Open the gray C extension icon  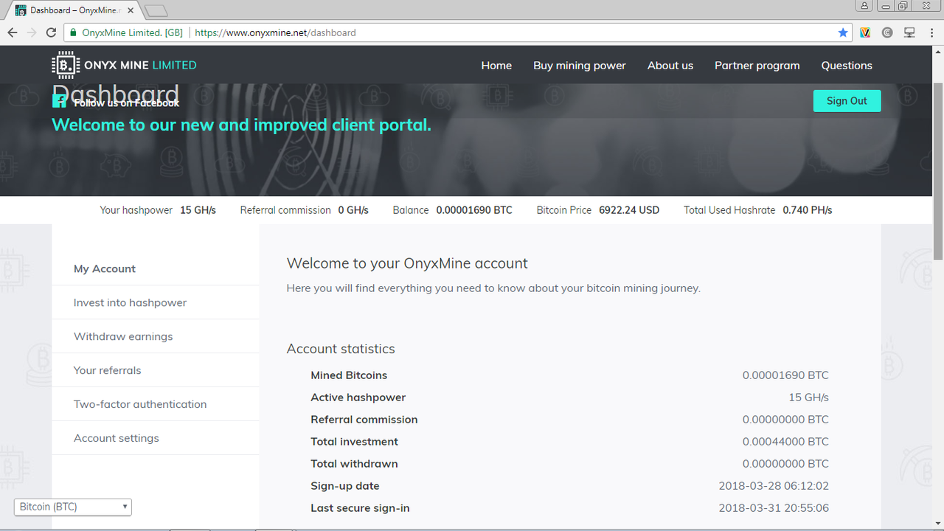click(887, 32)
